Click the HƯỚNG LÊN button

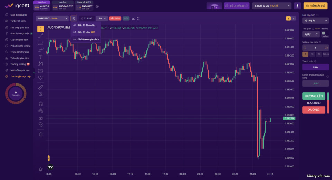[x=314, y=96]
